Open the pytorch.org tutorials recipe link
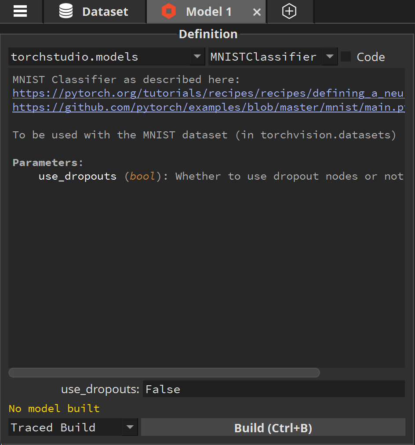The image size is (415, 445). (x=208, y=93)
